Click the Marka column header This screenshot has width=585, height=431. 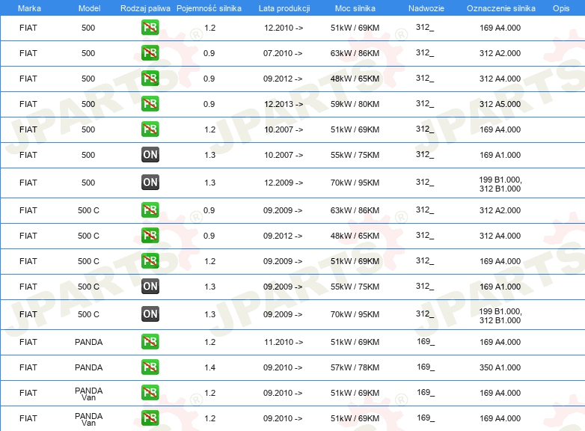tap(29, 8)
